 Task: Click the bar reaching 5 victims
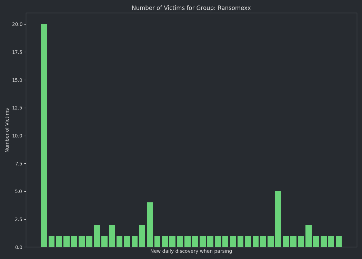tap(278, 219)
